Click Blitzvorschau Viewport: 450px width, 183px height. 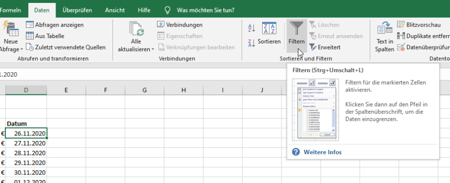[x=419, y=25]
